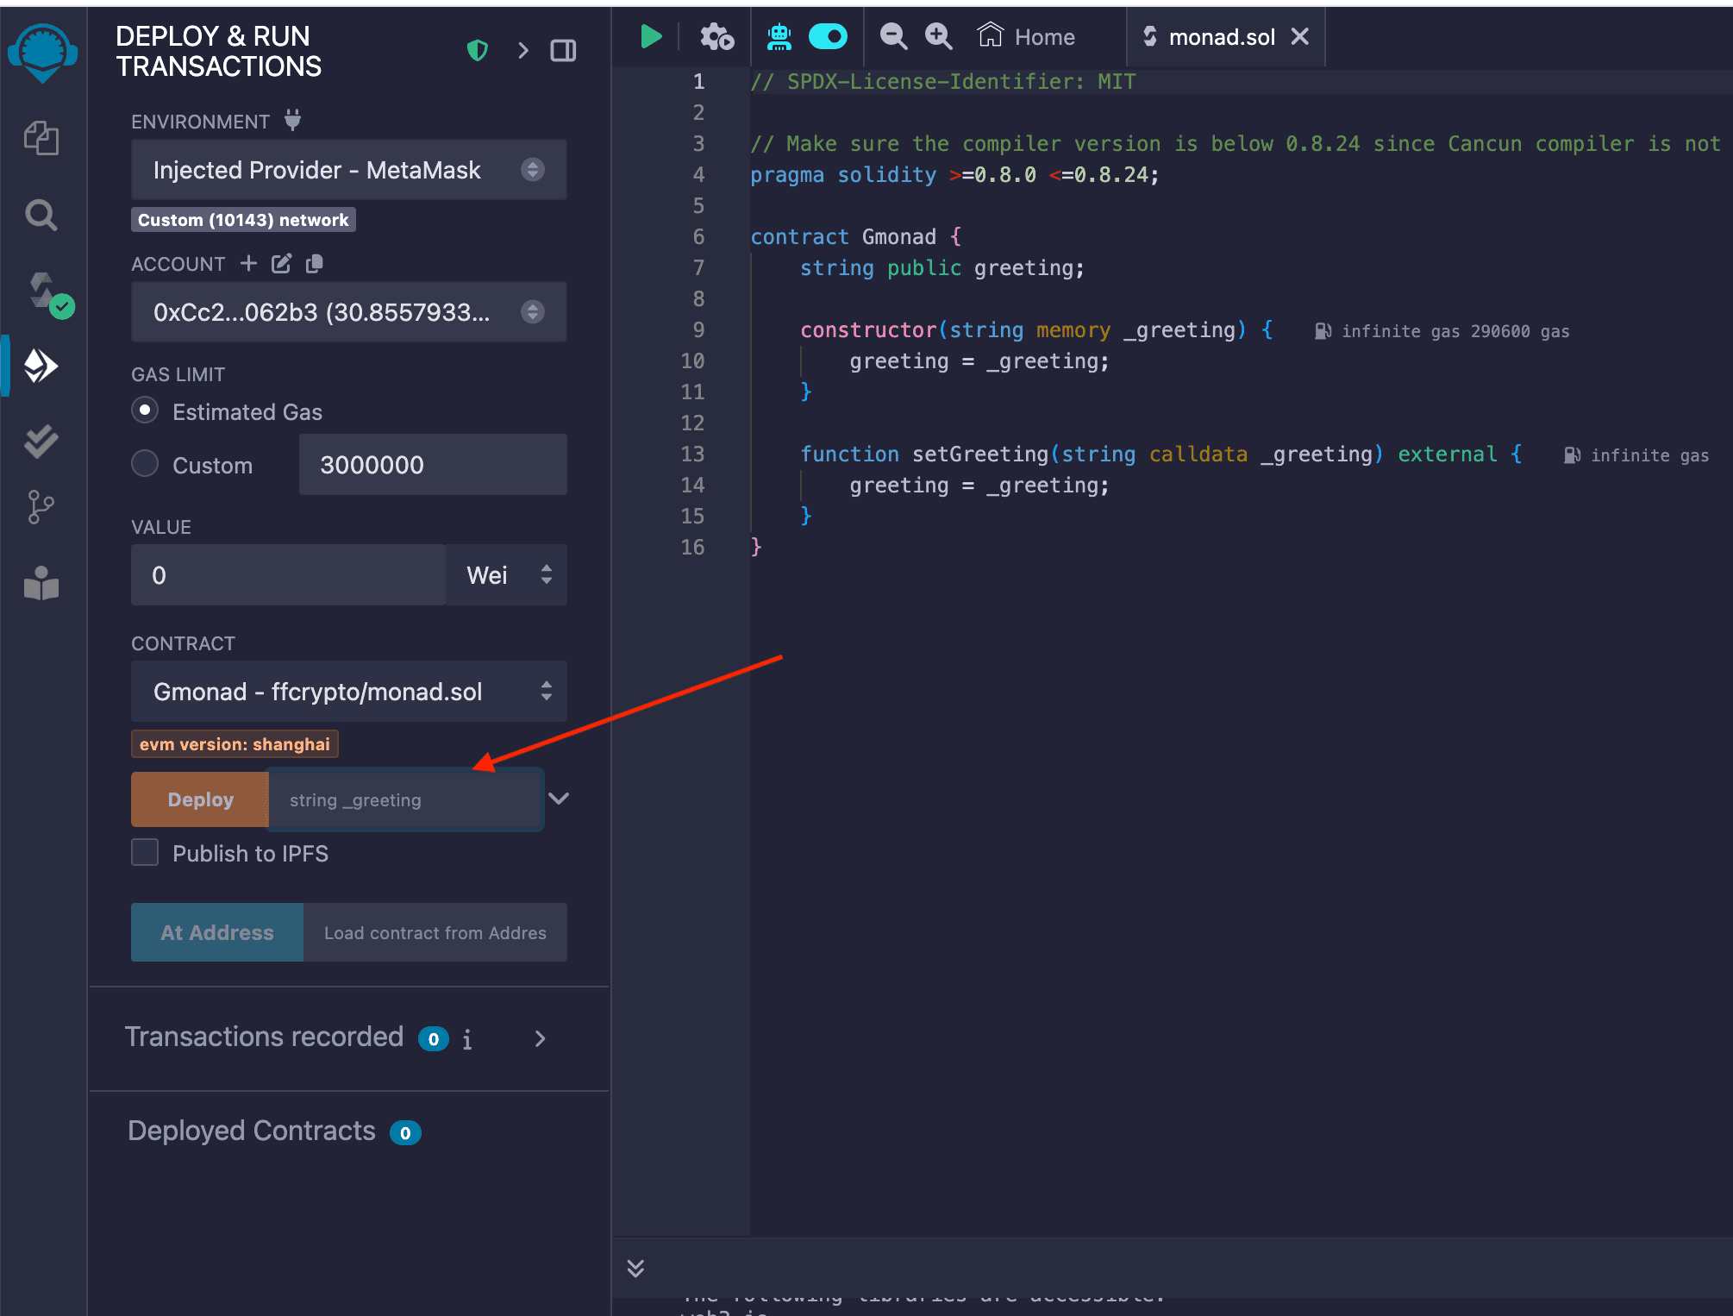Select the Custom gas limit radio option
This screenshot has height=1316, width=1733.
145,463
